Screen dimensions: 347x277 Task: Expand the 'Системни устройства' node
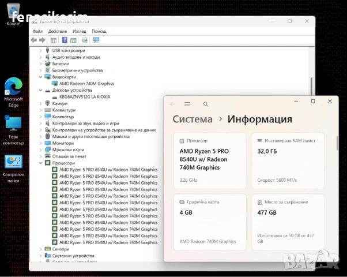tap(40, 256)
